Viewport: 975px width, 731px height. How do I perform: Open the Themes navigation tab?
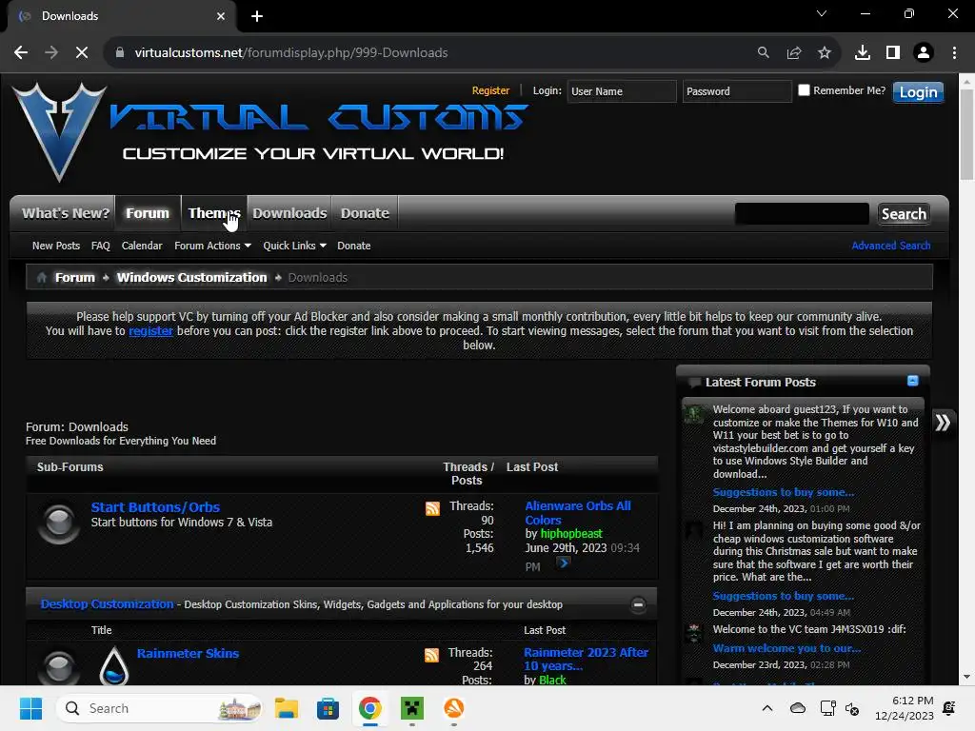pyautogui.click(x=214, y=213)
